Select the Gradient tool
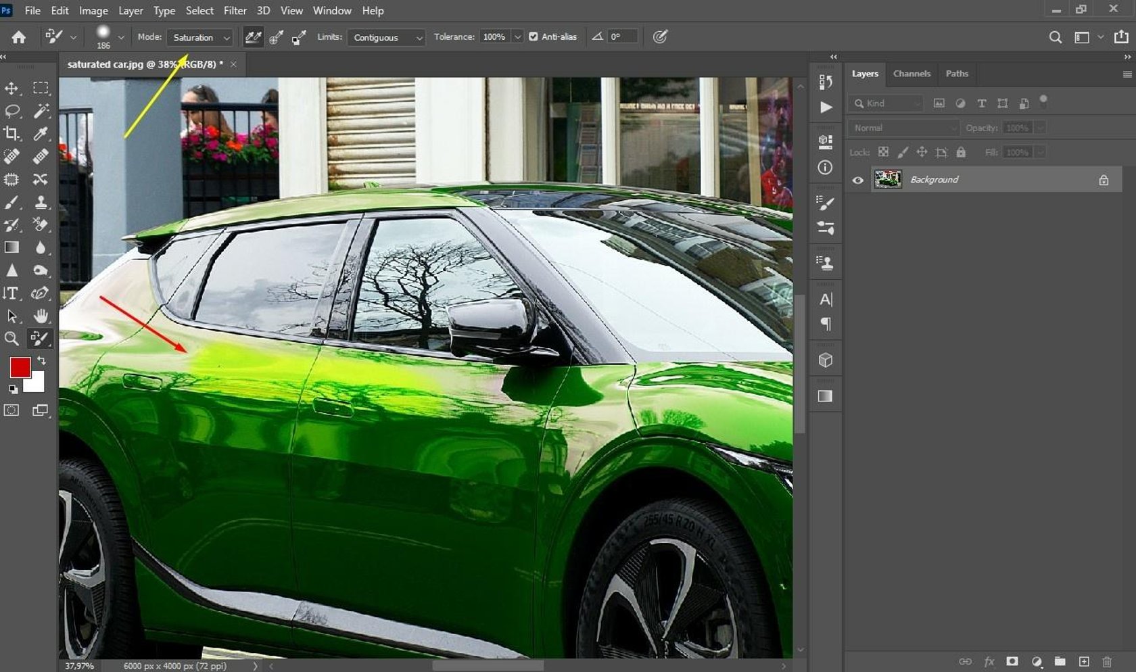The image size is (1136, 672). click(11, 247)
